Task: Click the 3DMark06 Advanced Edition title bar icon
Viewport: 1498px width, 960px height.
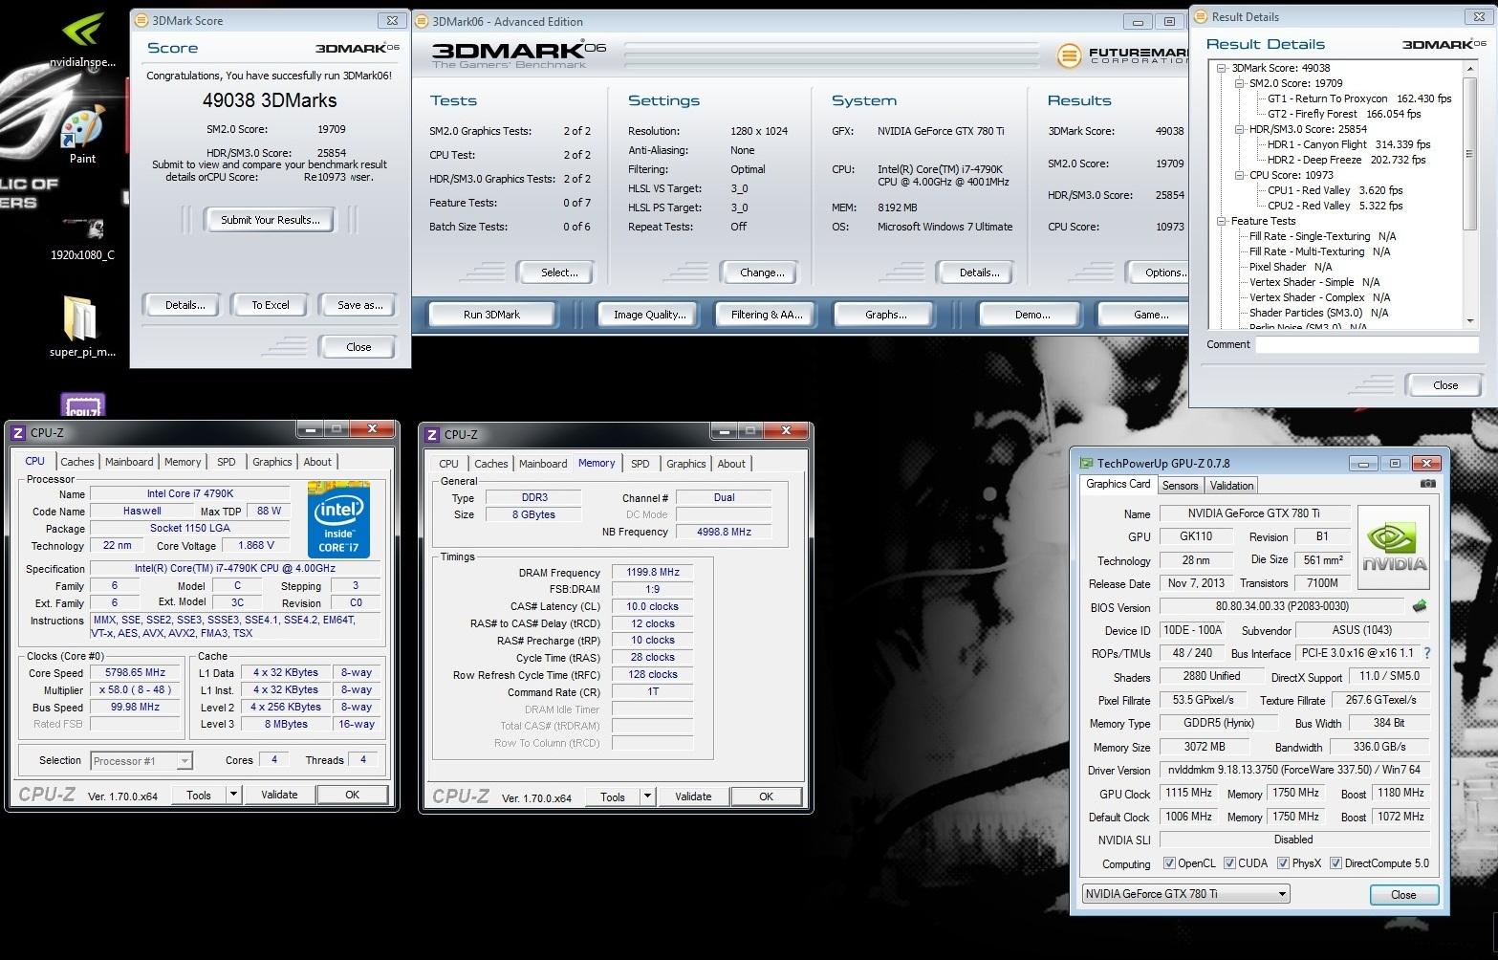Action: coord(422,21)
